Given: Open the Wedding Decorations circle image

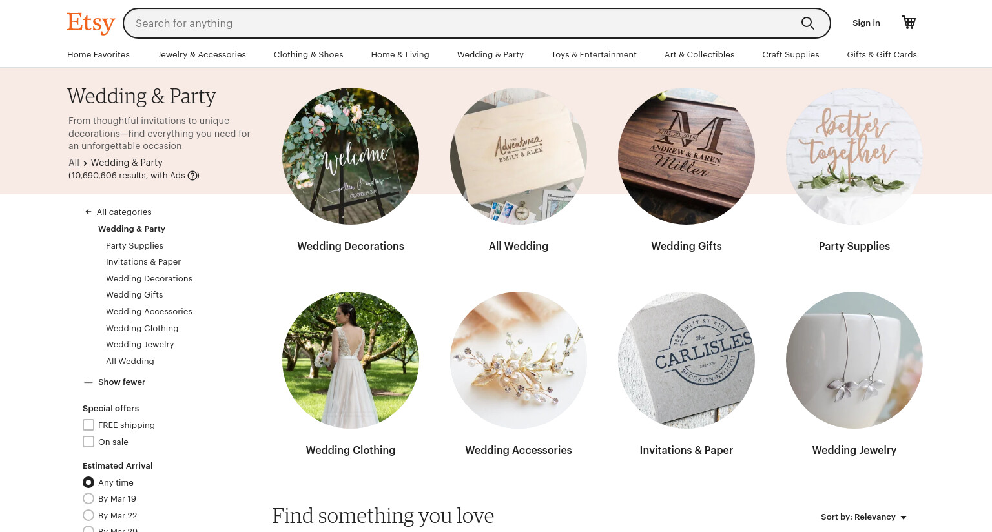Looking at the screenshot, I should click(351, 156).
